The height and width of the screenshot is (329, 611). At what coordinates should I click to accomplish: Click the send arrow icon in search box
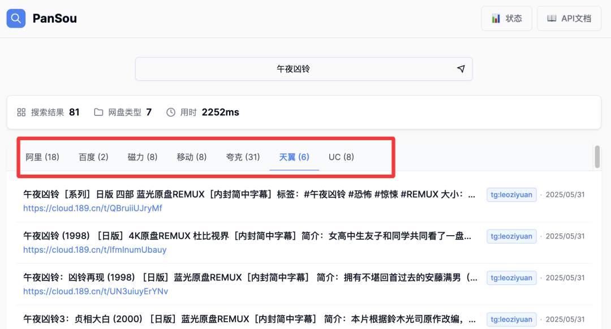[461, 69]
